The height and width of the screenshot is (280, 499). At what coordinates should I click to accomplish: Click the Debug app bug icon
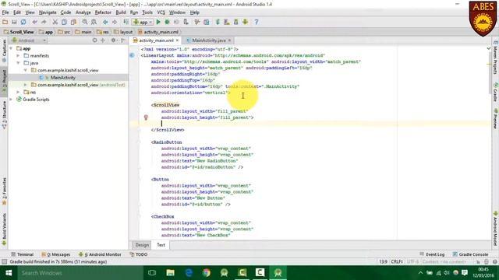pos(167,22)
